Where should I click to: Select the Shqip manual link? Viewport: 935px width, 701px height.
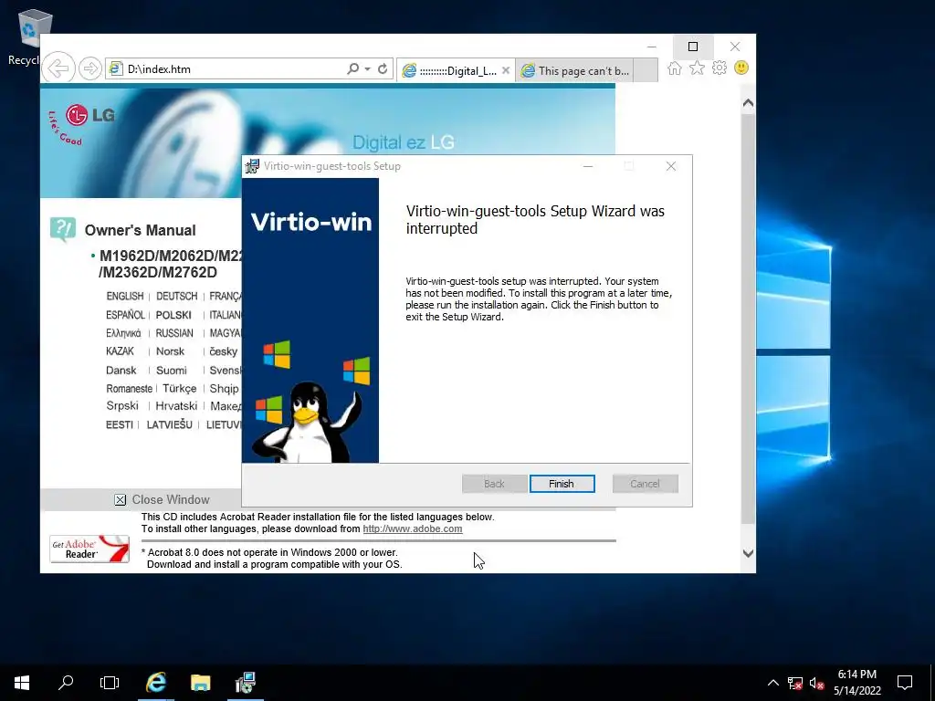[x=225, y=389]
